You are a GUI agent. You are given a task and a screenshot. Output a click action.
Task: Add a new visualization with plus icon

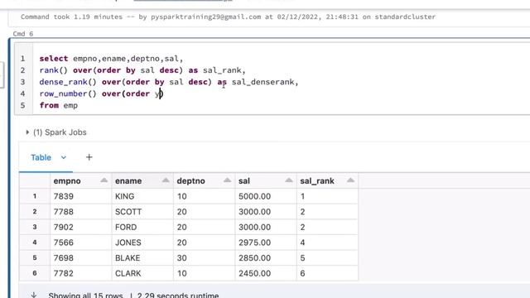tap(89, 157)
